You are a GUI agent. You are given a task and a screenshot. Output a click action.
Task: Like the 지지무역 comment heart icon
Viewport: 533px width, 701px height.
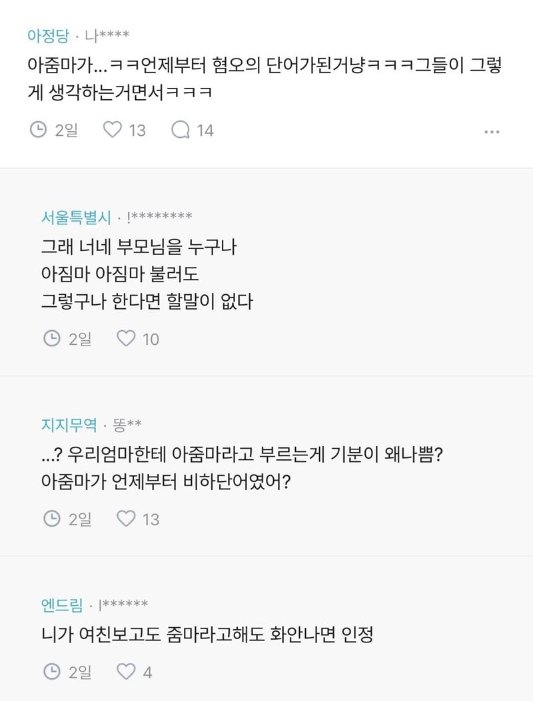[126, 518]
